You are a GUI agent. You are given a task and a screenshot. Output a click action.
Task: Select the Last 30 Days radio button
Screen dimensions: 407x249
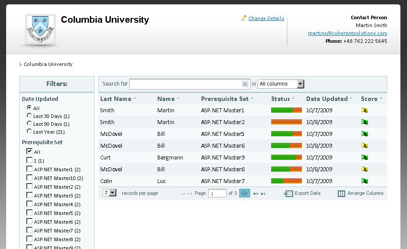(x=29, y=115)
